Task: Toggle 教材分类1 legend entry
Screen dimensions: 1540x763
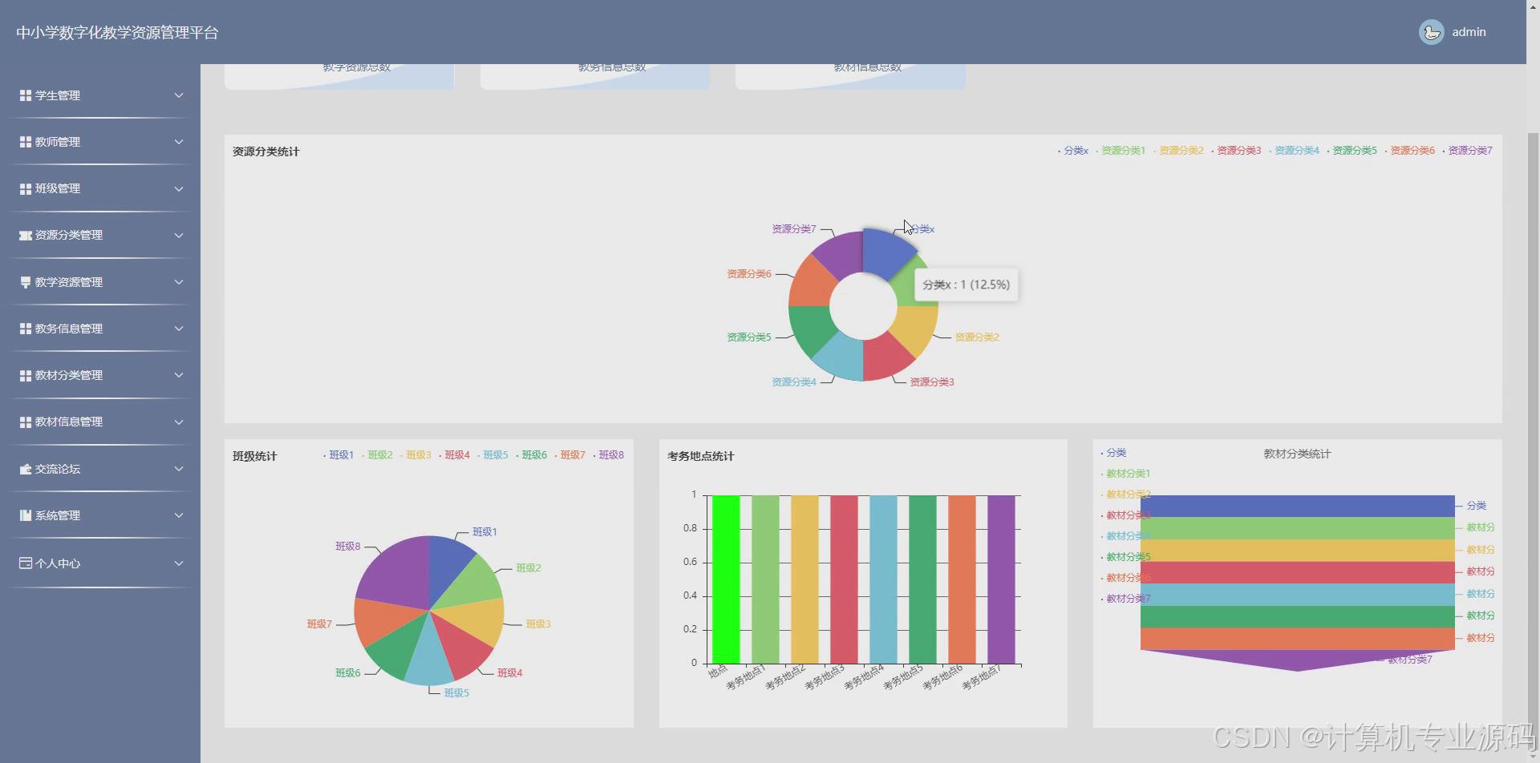Action: point(1125,474)
